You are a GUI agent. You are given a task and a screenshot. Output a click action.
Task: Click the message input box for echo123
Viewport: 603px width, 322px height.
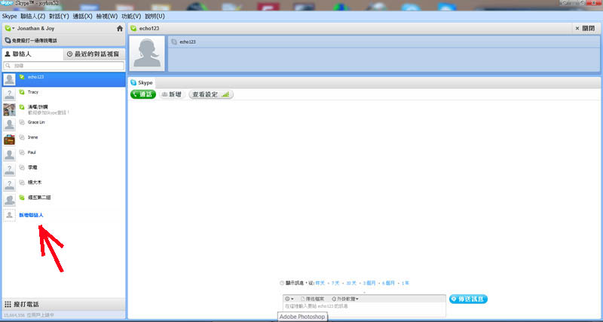364,309
